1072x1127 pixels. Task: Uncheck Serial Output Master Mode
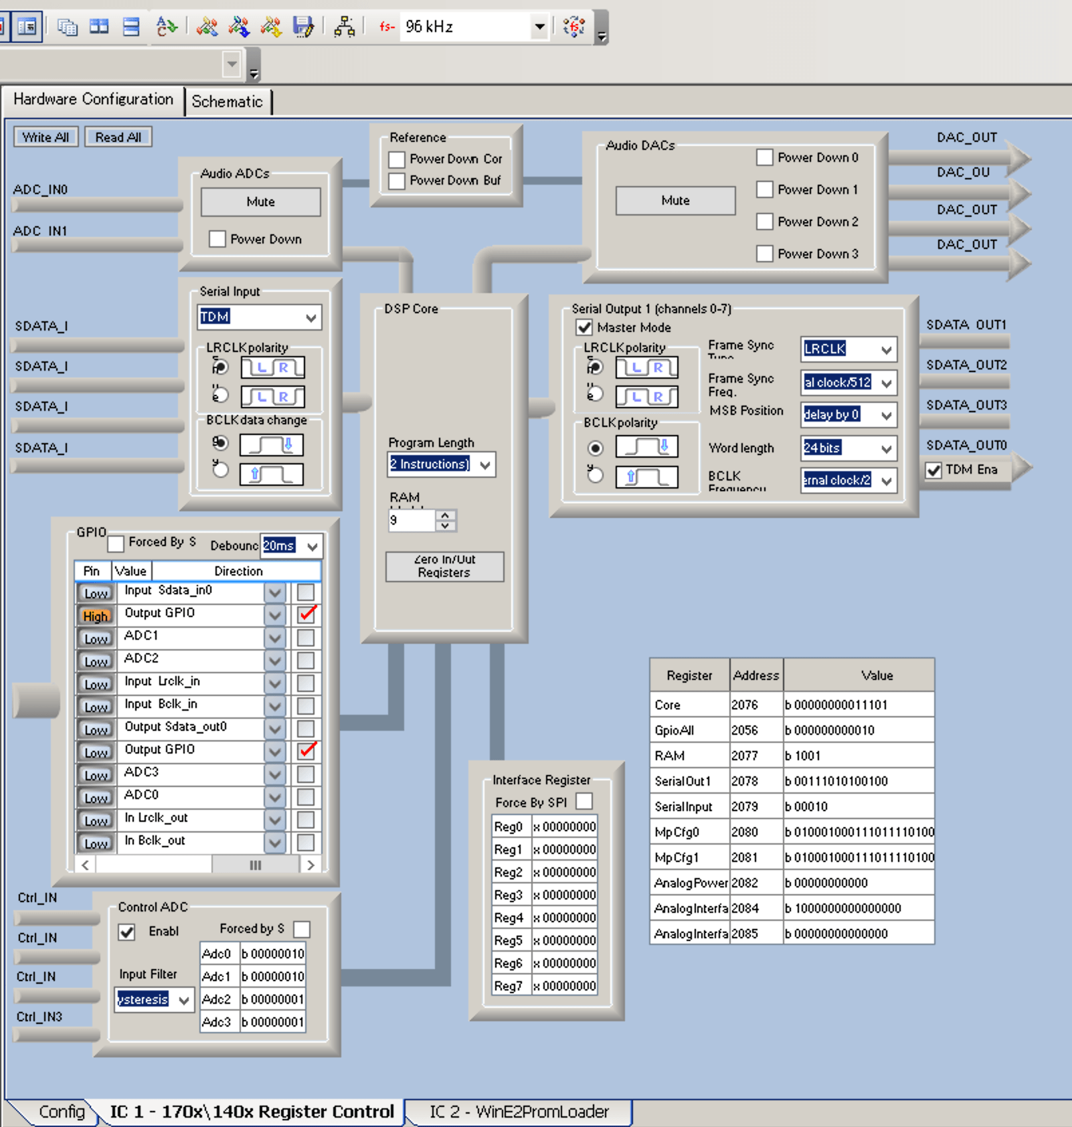pos(584,327)
